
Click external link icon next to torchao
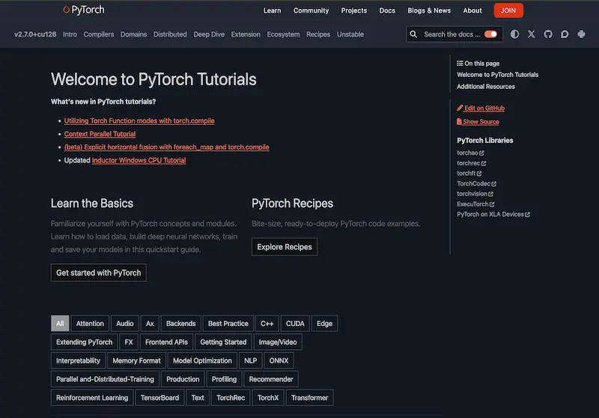pos(481,153)
